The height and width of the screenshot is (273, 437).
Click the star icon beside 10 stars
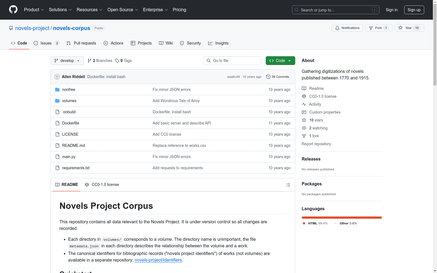(304, 120)
